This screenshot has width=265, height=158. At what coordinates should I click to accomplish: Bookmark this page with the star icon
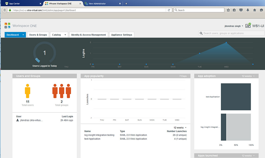[x=228, y=10]
